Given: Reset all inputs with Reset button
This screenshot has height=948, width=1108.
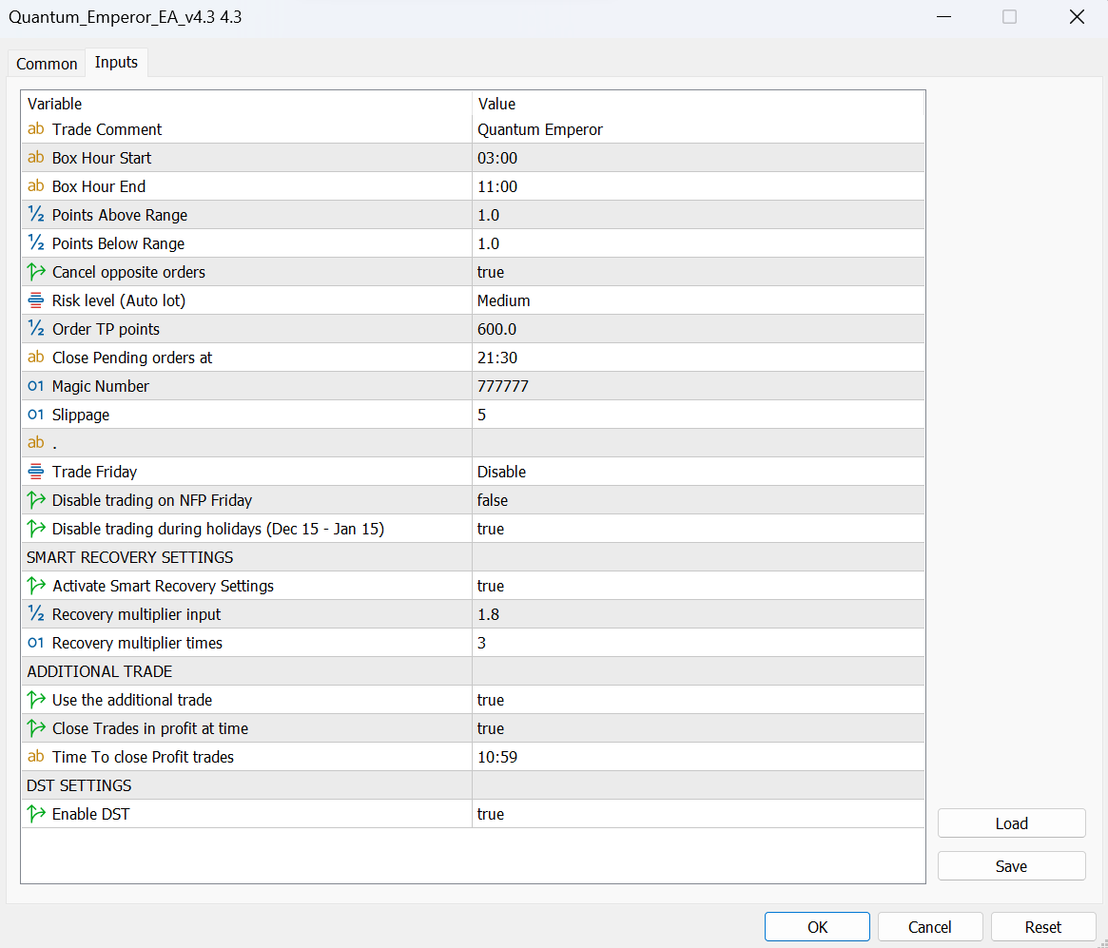Looking at the screenshot, I should pos(1043,927).
